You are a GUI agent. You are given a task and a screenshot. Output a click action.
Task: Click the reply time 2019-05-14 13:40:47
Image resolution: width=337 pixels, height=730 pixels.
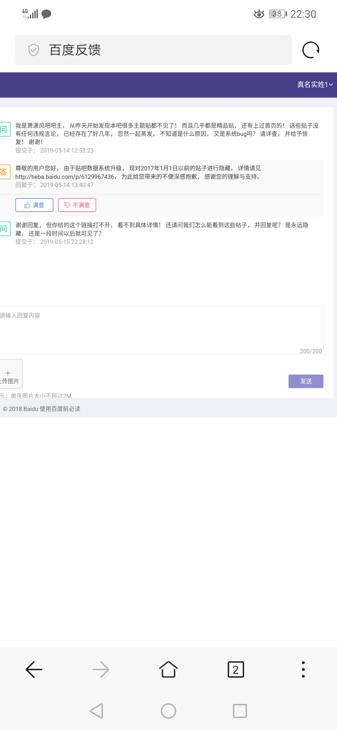pos(67,185)
